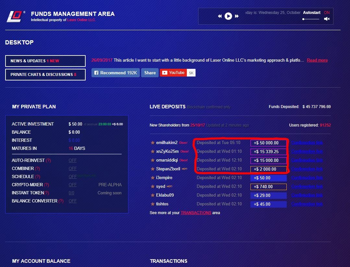This screenshot has height=267, width=350.
Task: Click the YouTube 5K count badge
Action: click(191, 73)
